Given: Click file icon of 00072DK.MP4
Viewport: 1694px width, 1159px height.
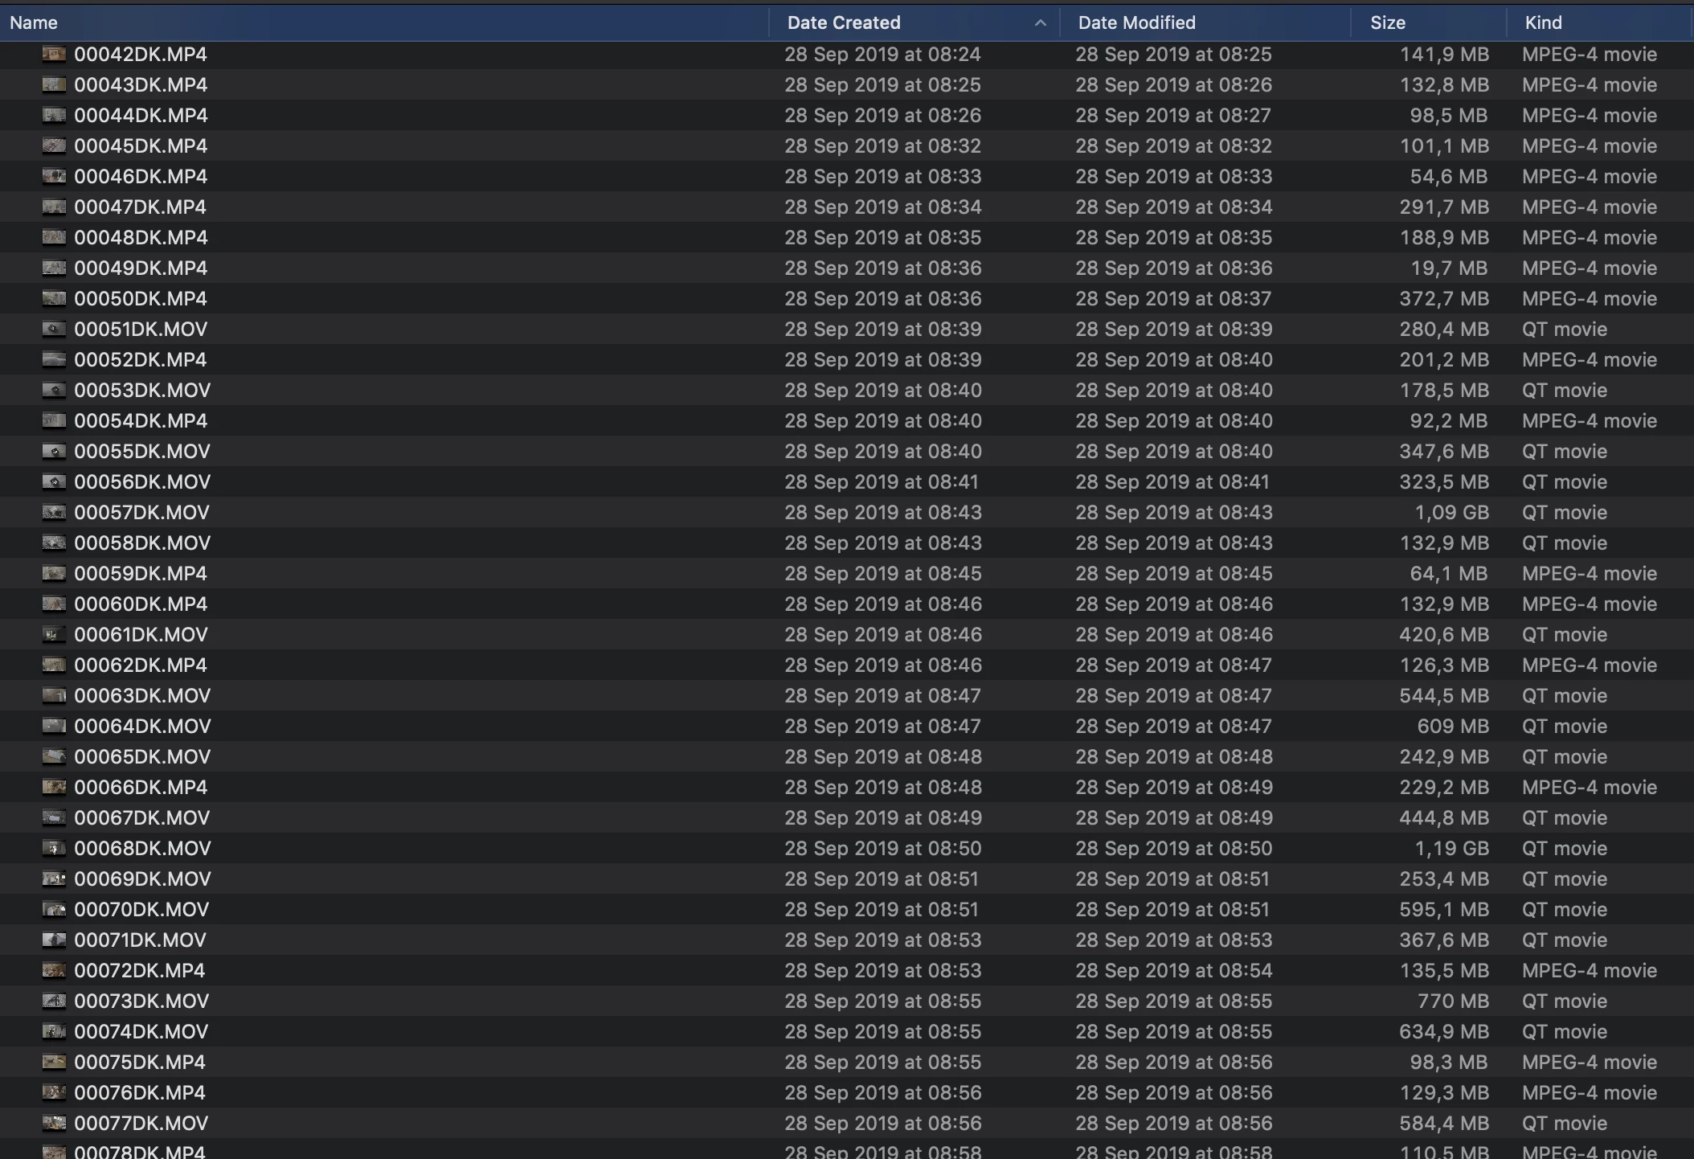Looking at the screenshot, I should (x=54, y=970).
